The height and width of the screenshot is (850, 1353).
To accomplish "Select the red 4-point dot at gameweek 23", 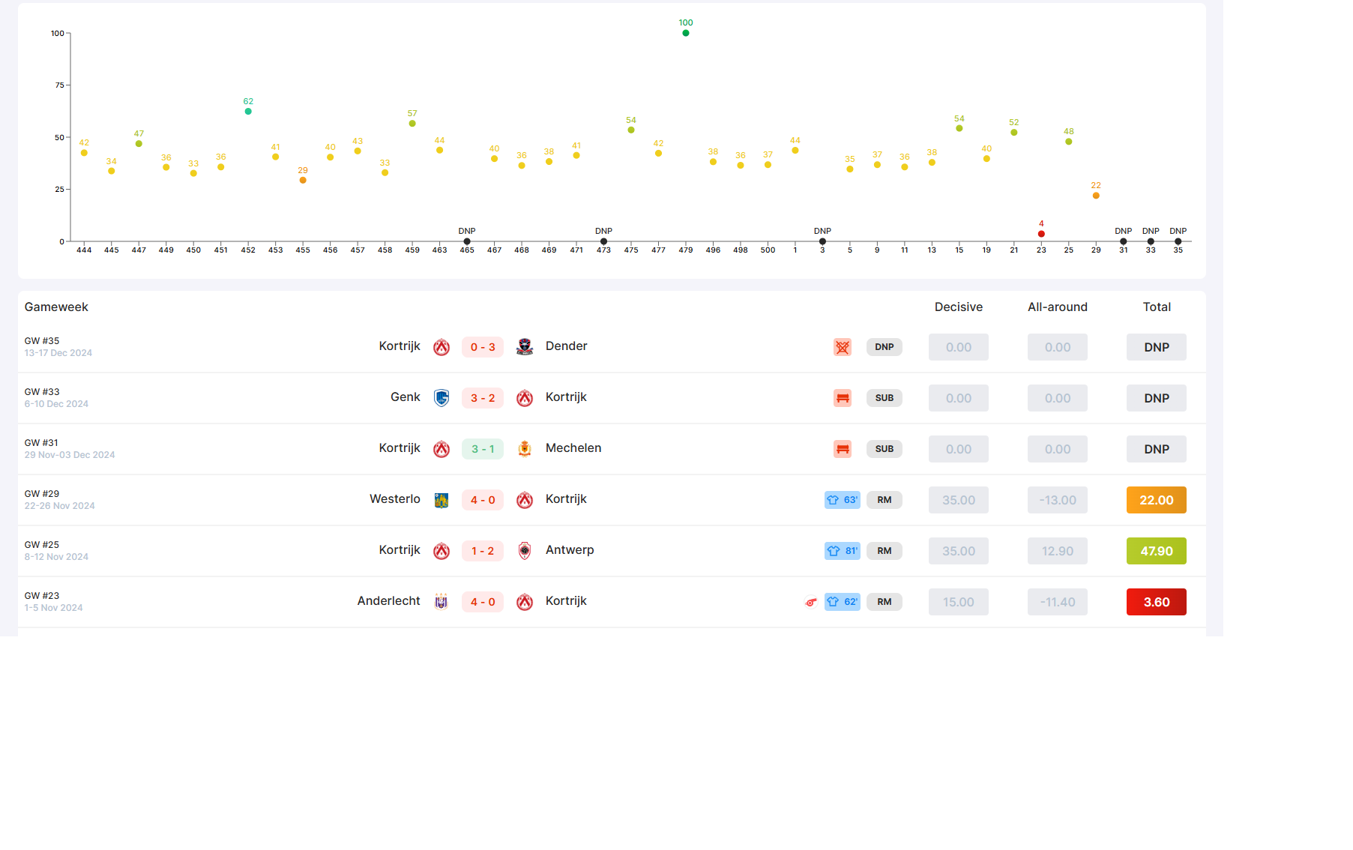I will coord(1041,234).
